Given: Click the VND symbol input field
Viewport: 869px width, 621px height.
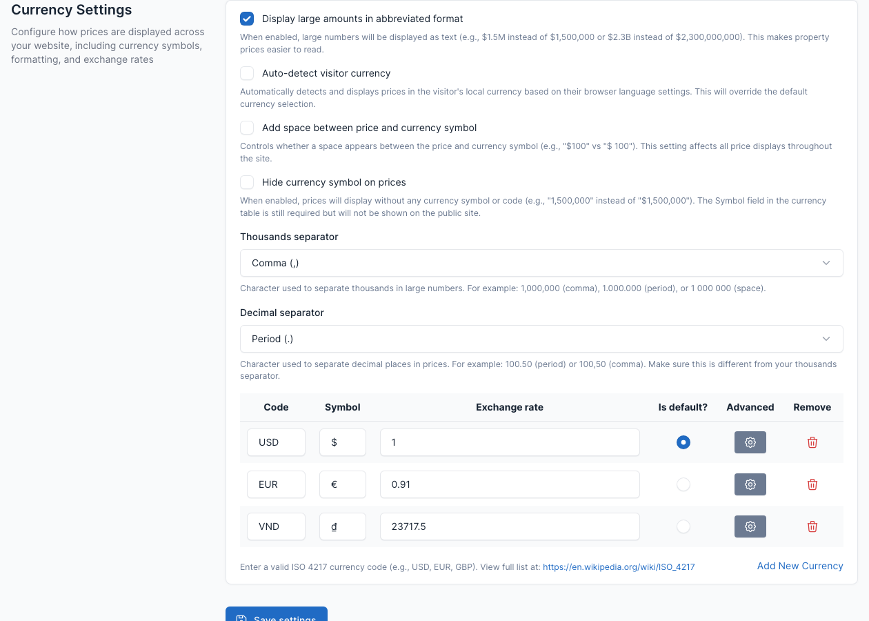Looking at the screenshot, I should (x=343, y=526).
